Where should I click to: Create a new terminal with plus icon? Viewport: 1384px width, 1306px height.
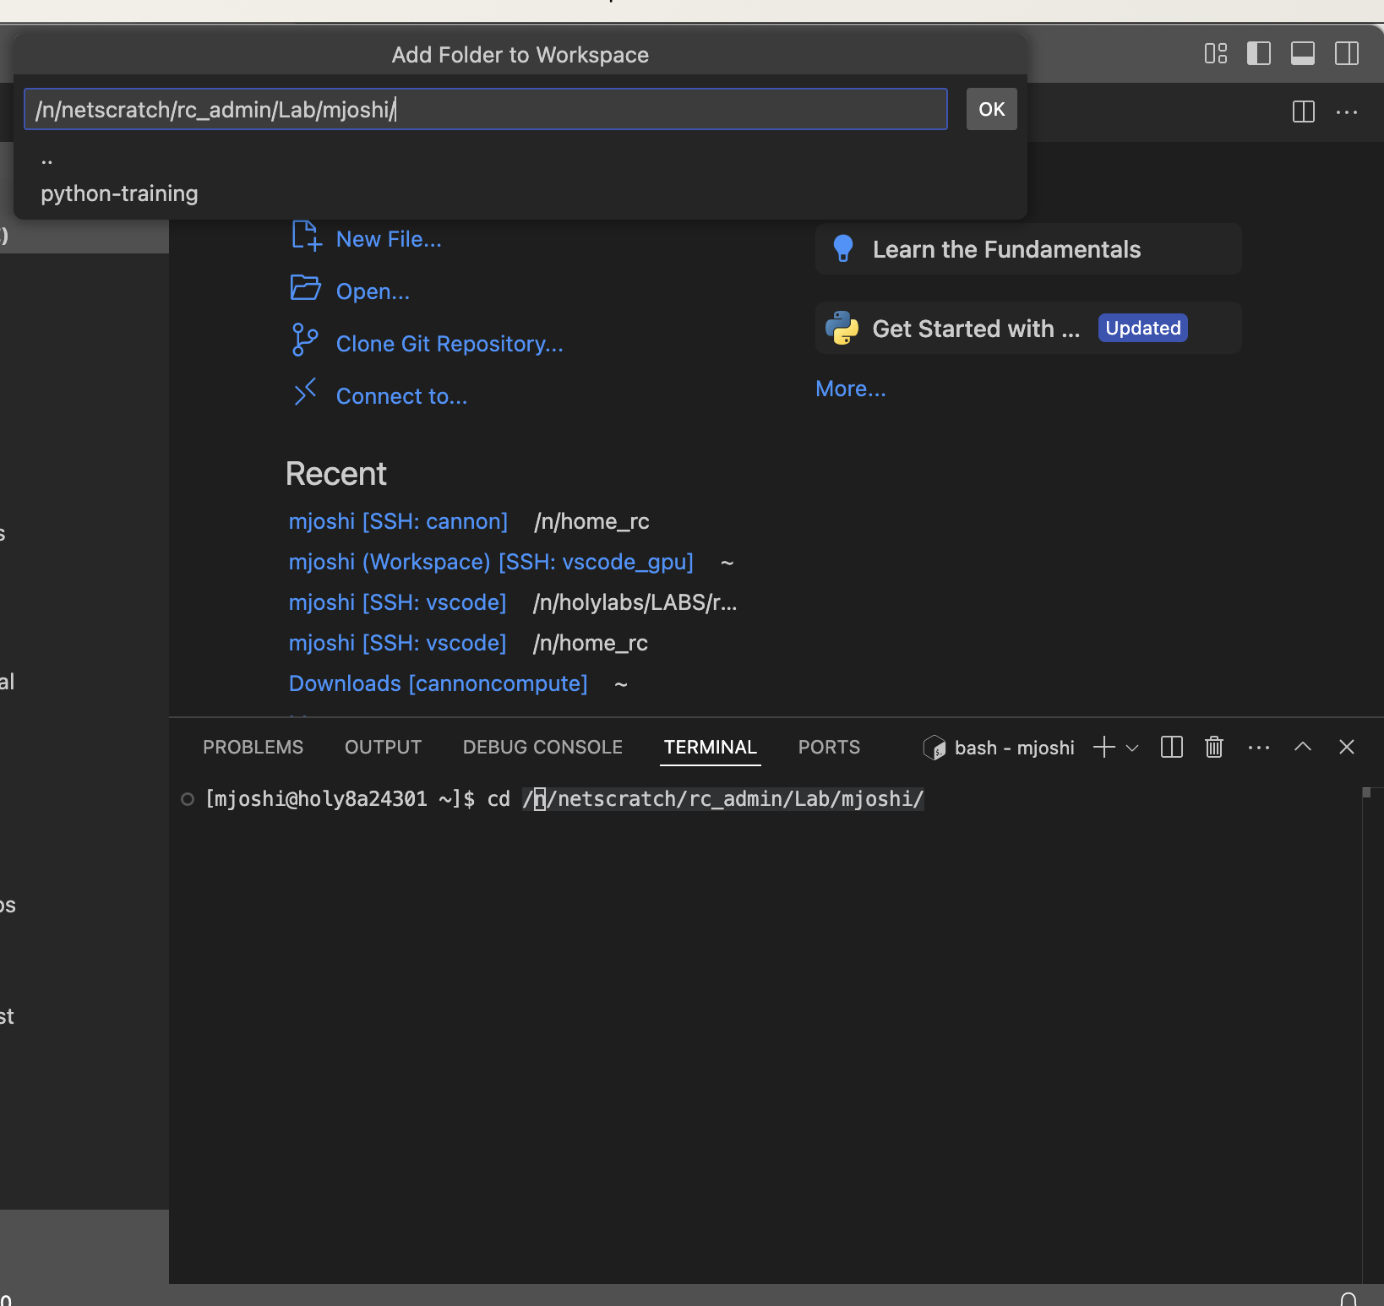1103,747
